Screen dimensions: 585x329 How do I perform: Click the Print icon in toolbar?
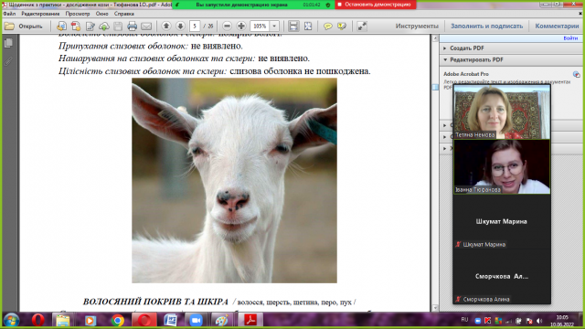point(132,27)
